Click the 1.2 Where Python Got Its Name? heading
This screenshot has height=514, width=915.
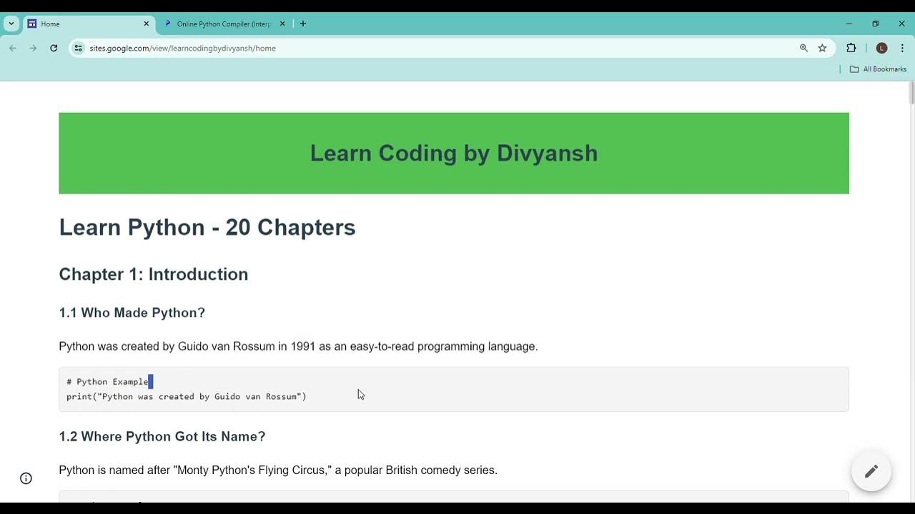[162, 436]
